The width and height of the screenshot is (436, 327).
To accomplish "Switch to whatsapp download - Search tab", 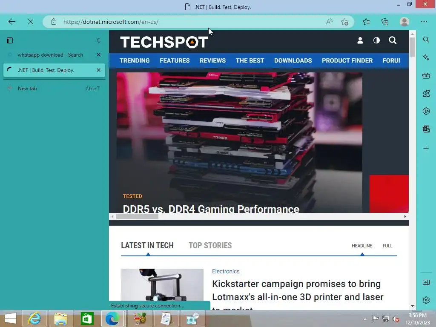I will 50,55.
